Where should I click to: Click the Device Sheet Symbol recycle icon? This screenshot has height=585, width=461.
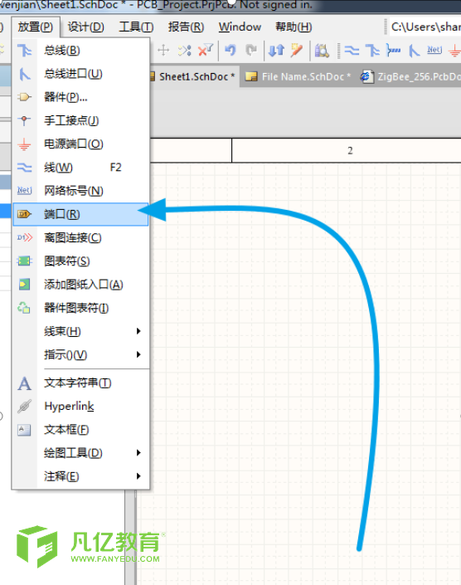pos(25,308)
